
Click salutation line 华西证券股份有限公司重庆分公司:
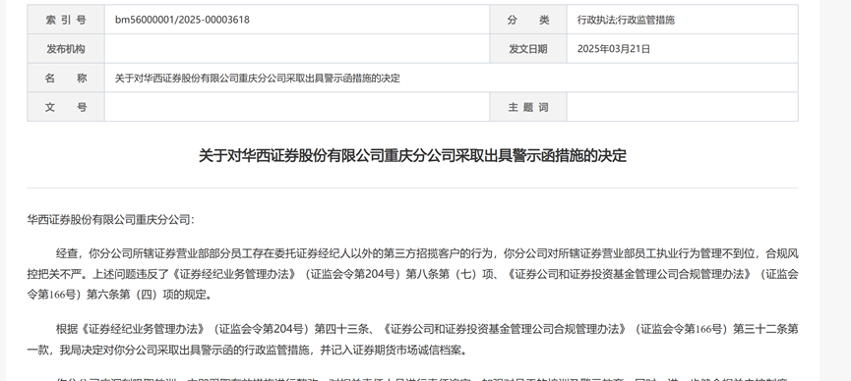click(x=111, y=220)
